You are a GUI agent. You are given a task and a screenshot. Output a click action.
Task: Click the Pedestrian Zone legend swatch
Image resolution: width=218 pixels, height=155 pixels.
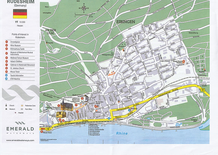(x=22, y=106)
